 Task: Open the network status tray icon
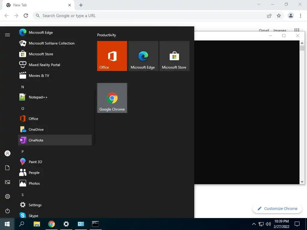pos(261,224)
